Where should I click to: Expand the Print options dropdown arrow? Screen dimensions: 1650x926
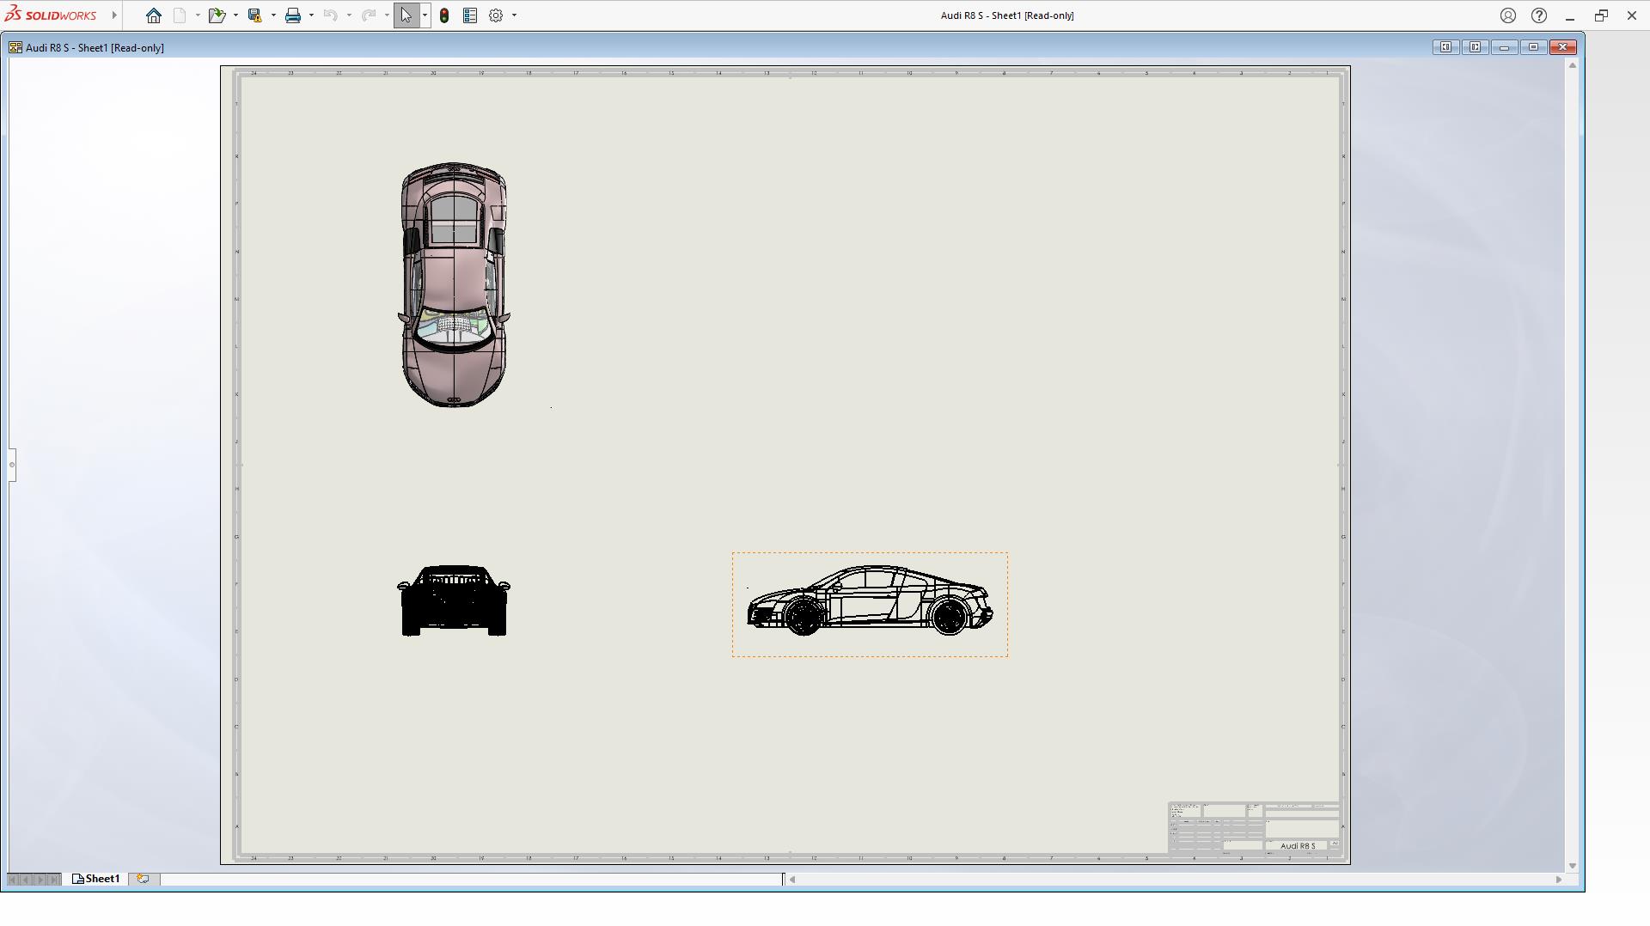311,15
